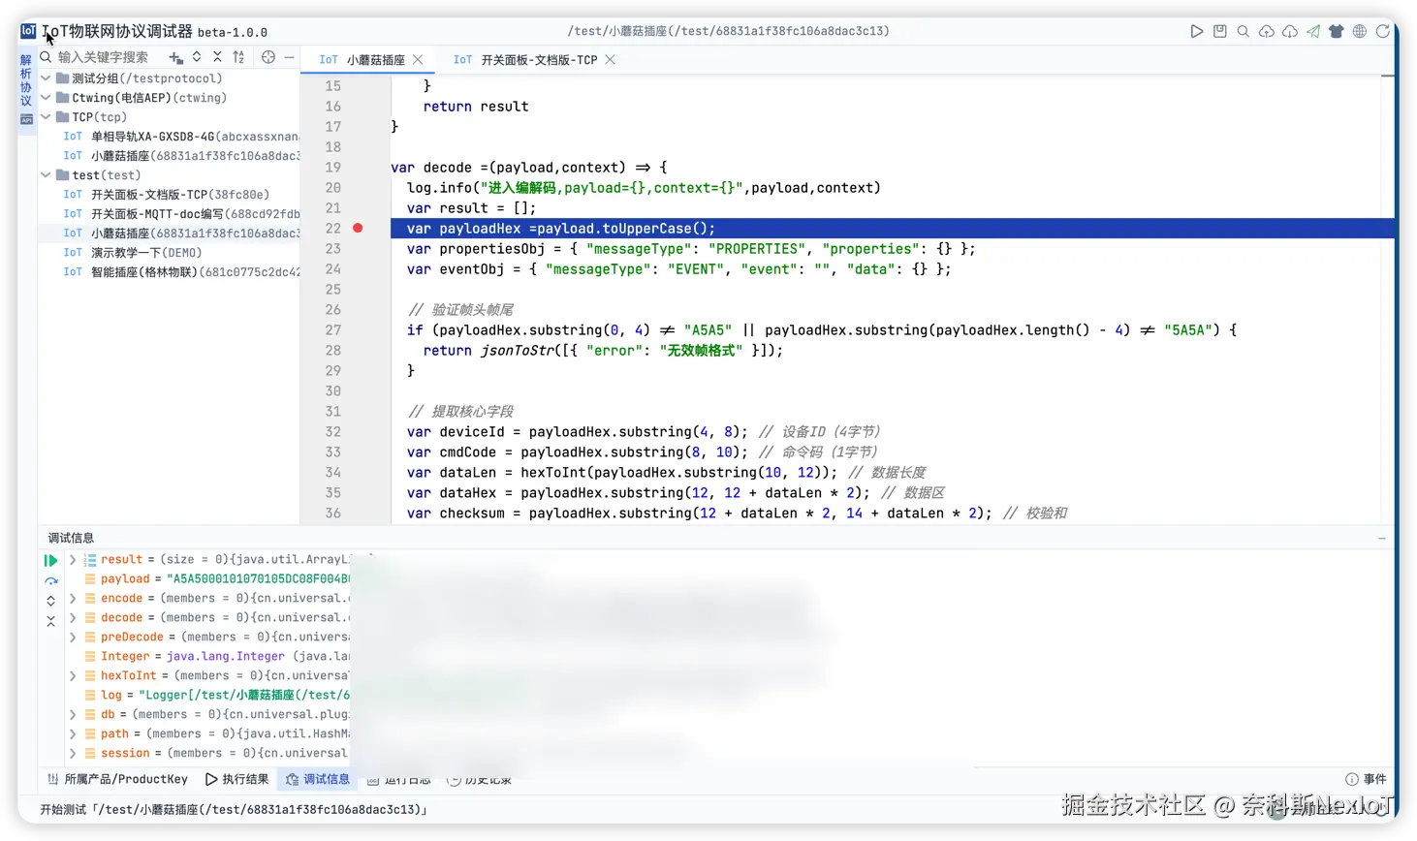
Task: Click the globe language icon
Action: click(1360, 31)
